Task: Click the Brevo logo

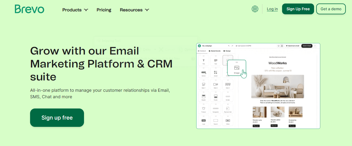Action: point(30,9)
